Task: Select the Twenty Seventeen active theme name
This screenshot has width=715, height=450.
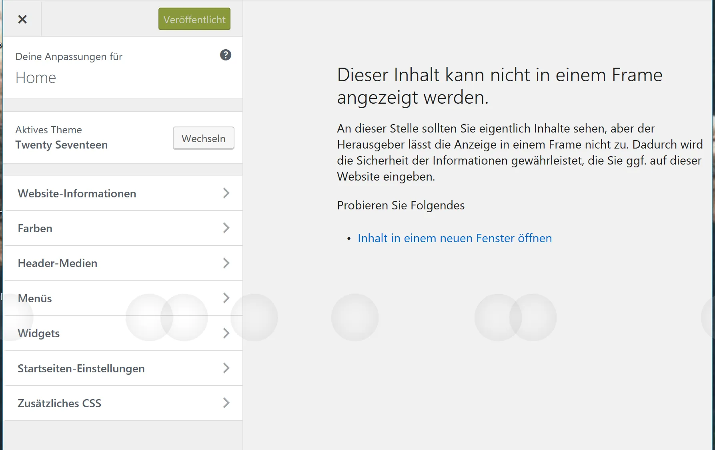Action: pos(62,145)
